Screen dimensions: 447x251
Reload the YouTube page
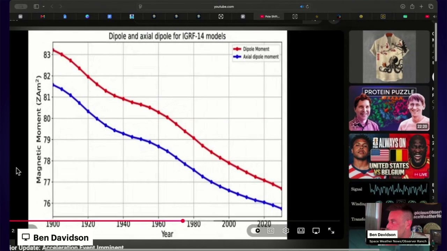point(307,6)
